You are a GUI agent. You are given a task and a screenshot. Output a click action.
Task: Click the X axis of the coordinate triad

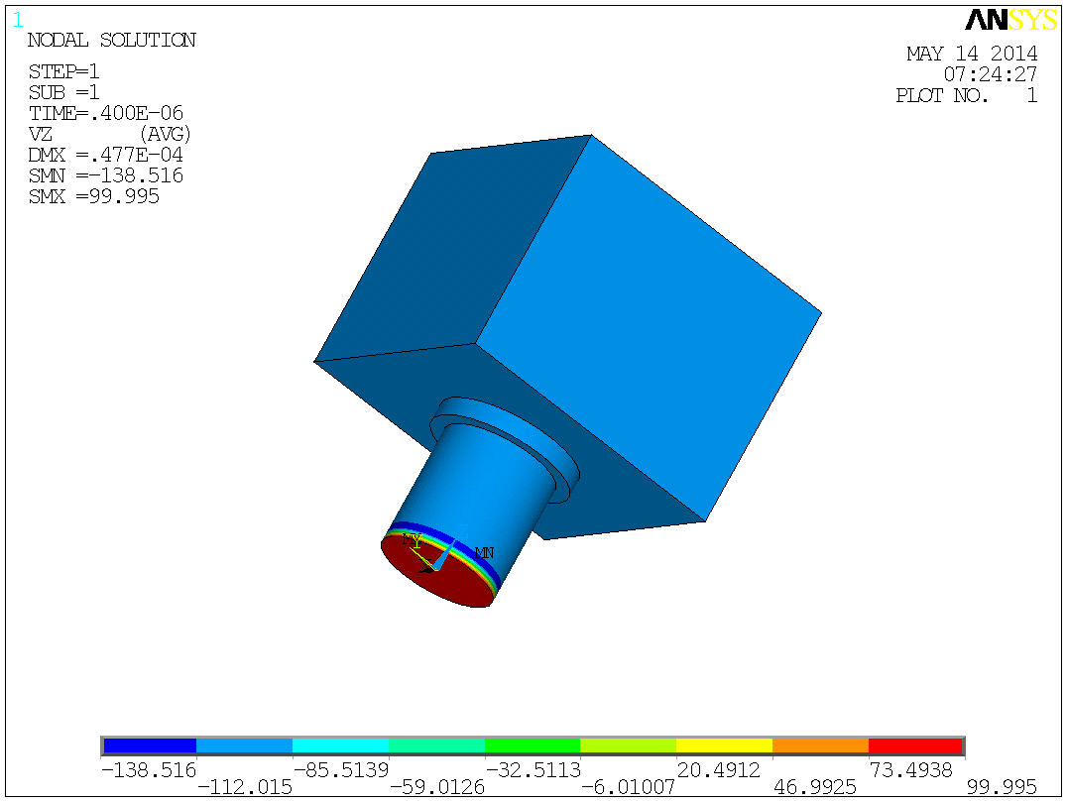(424, 566)
